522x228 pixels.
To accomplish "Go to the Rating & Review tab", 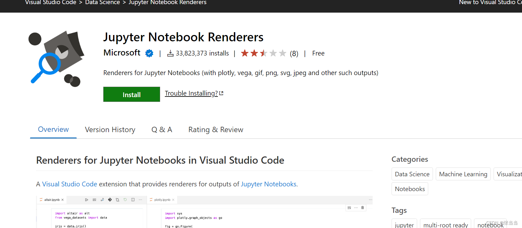I will click(216, 130).
